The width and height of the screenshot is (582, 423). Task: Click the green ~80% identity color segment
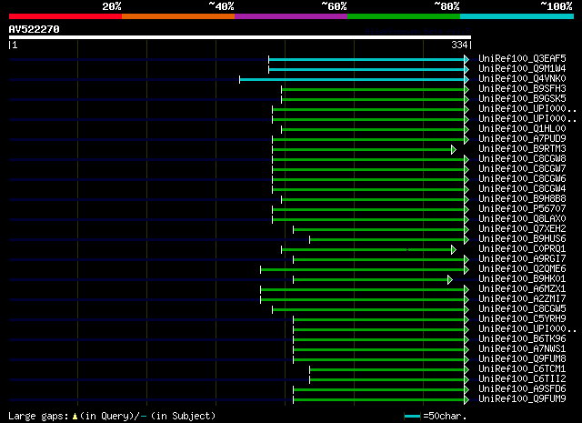404,16
